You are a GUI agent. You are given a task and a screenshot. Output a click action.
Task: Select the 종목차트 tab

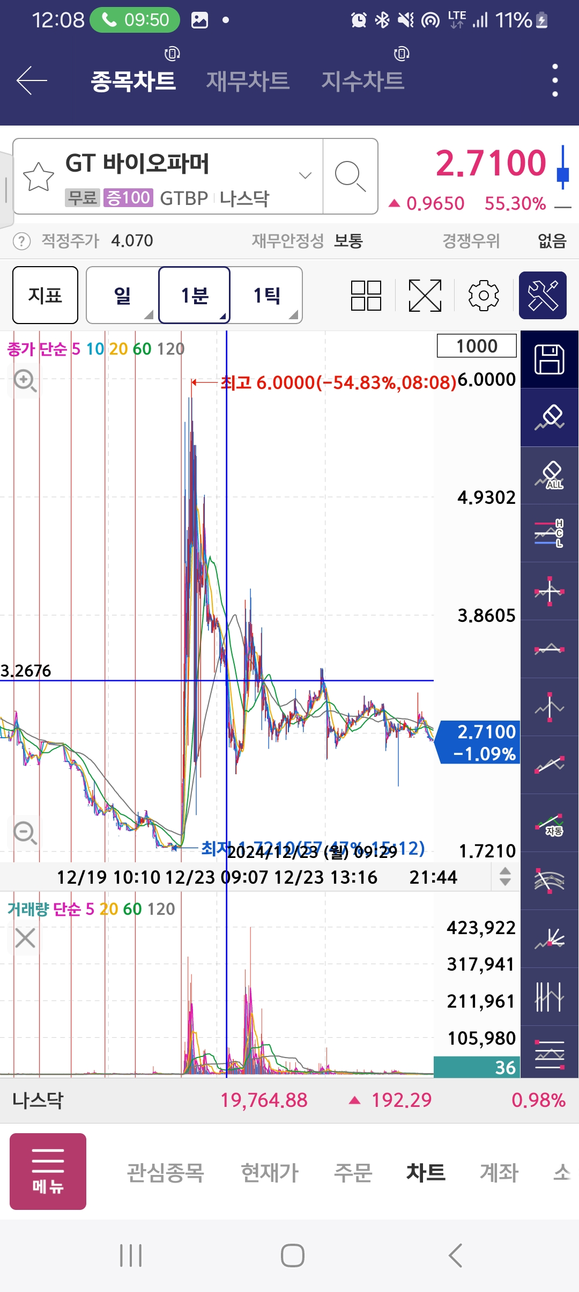point(133,81)
